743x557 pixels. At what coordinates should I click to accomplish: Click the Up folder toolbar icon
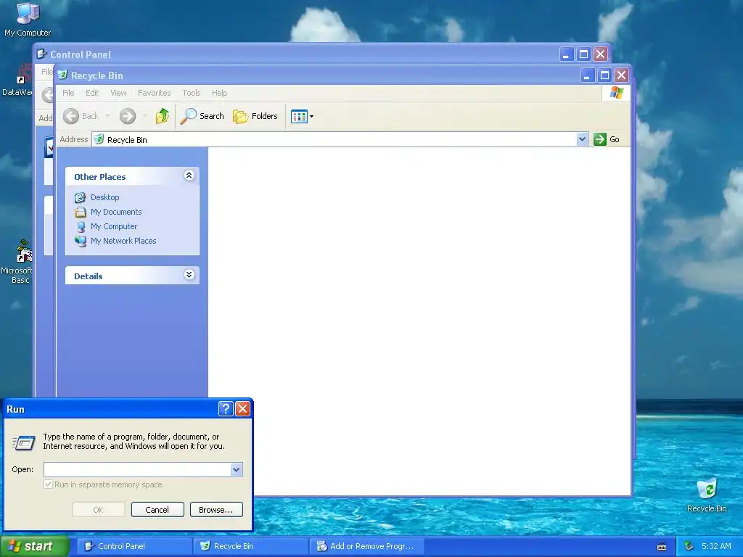[x=163, y=116]
